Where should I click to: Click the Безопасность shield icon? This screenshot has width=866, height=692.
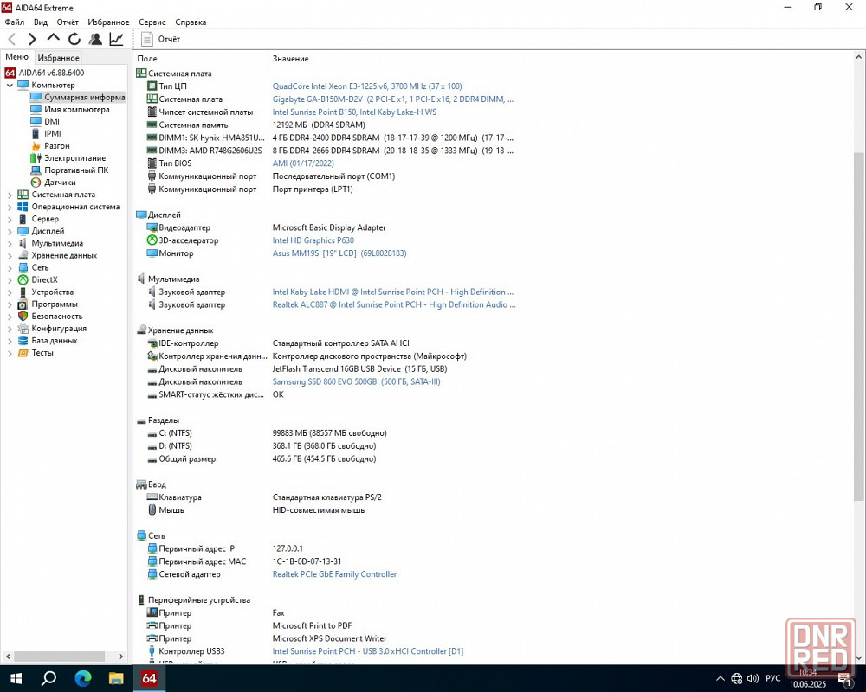pos(23,317)
